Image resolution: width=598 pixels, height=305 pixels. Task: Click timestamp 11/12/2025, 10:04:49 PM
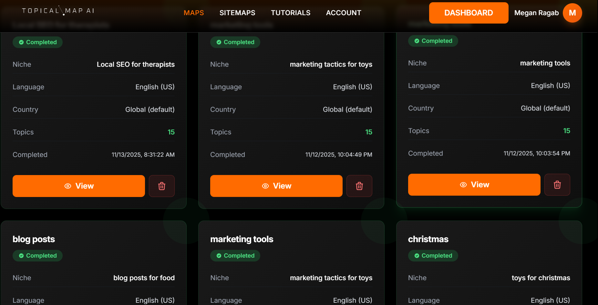(339, 155)
